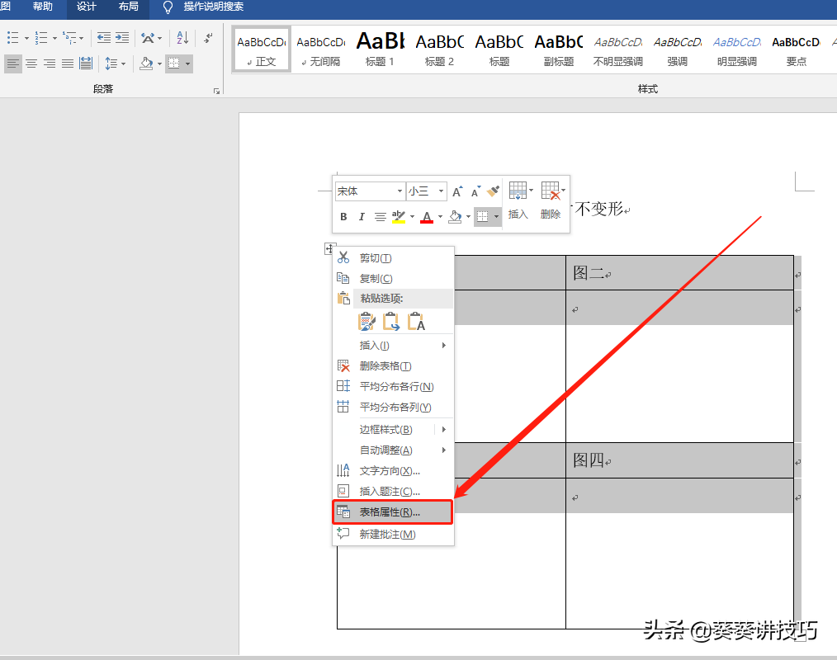Increase paragraph indent in ribbon
This screenshot has height=660, width=837.
[x=122, y=38]
